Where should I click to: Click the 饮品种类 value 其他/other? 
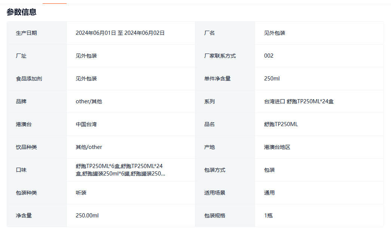pyautogui.click(x=89, y=147)
